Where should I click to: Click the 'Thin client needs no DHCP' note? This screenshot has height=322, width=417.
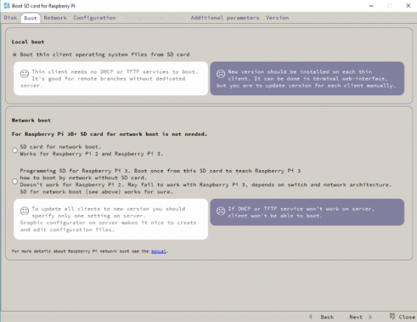[111, 78]
